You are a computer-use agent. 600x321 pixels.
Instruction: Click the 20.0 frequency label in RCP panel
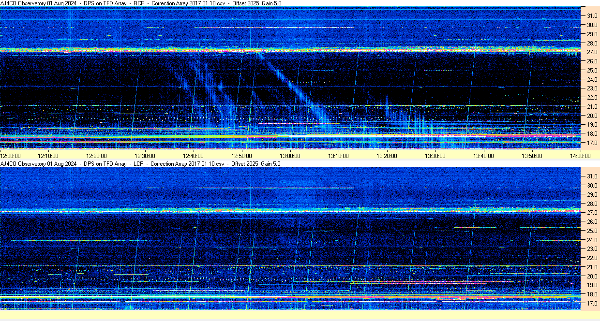pos(592,116)
